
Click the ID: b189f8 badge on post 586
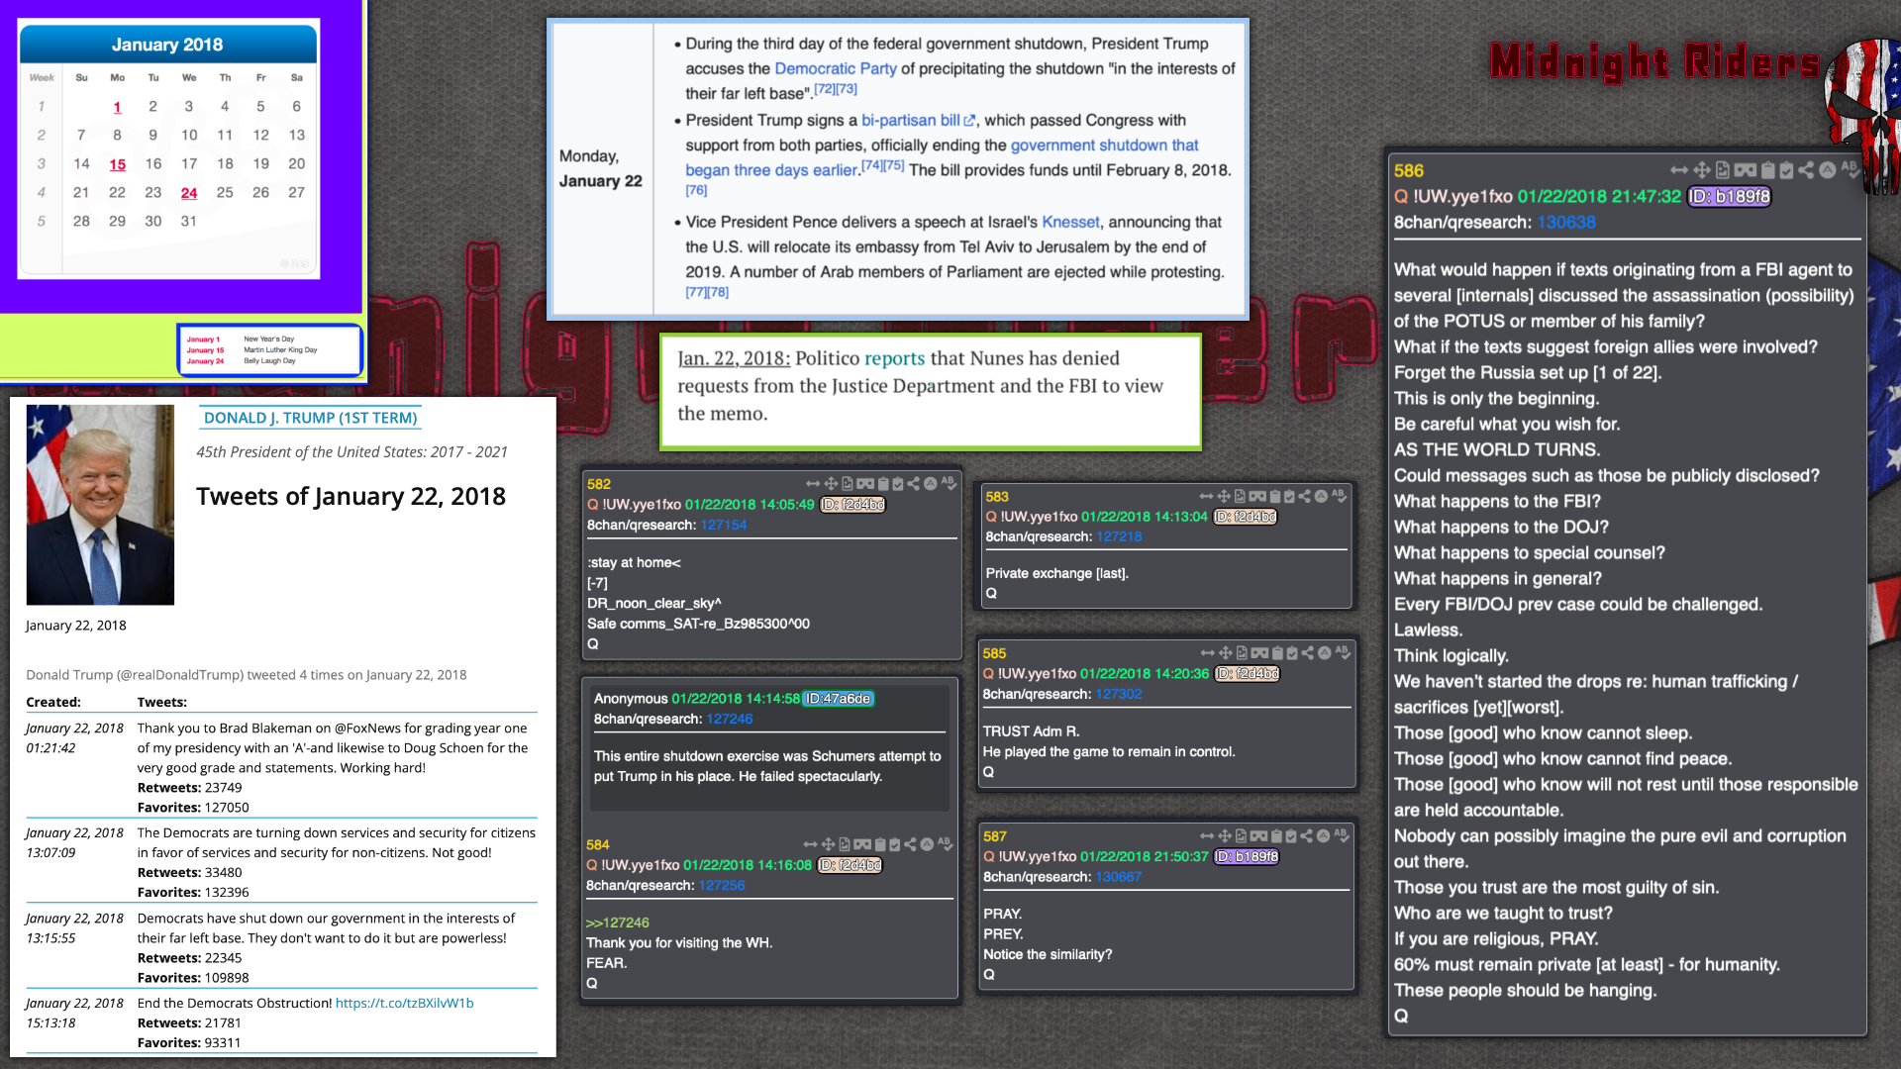pyautogui.click(x=1729, y=196)
